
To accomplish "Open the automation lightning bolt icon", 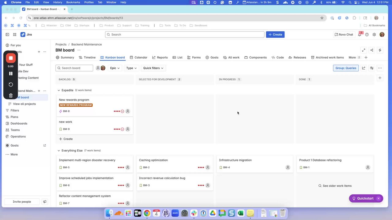I will point(380,50).
